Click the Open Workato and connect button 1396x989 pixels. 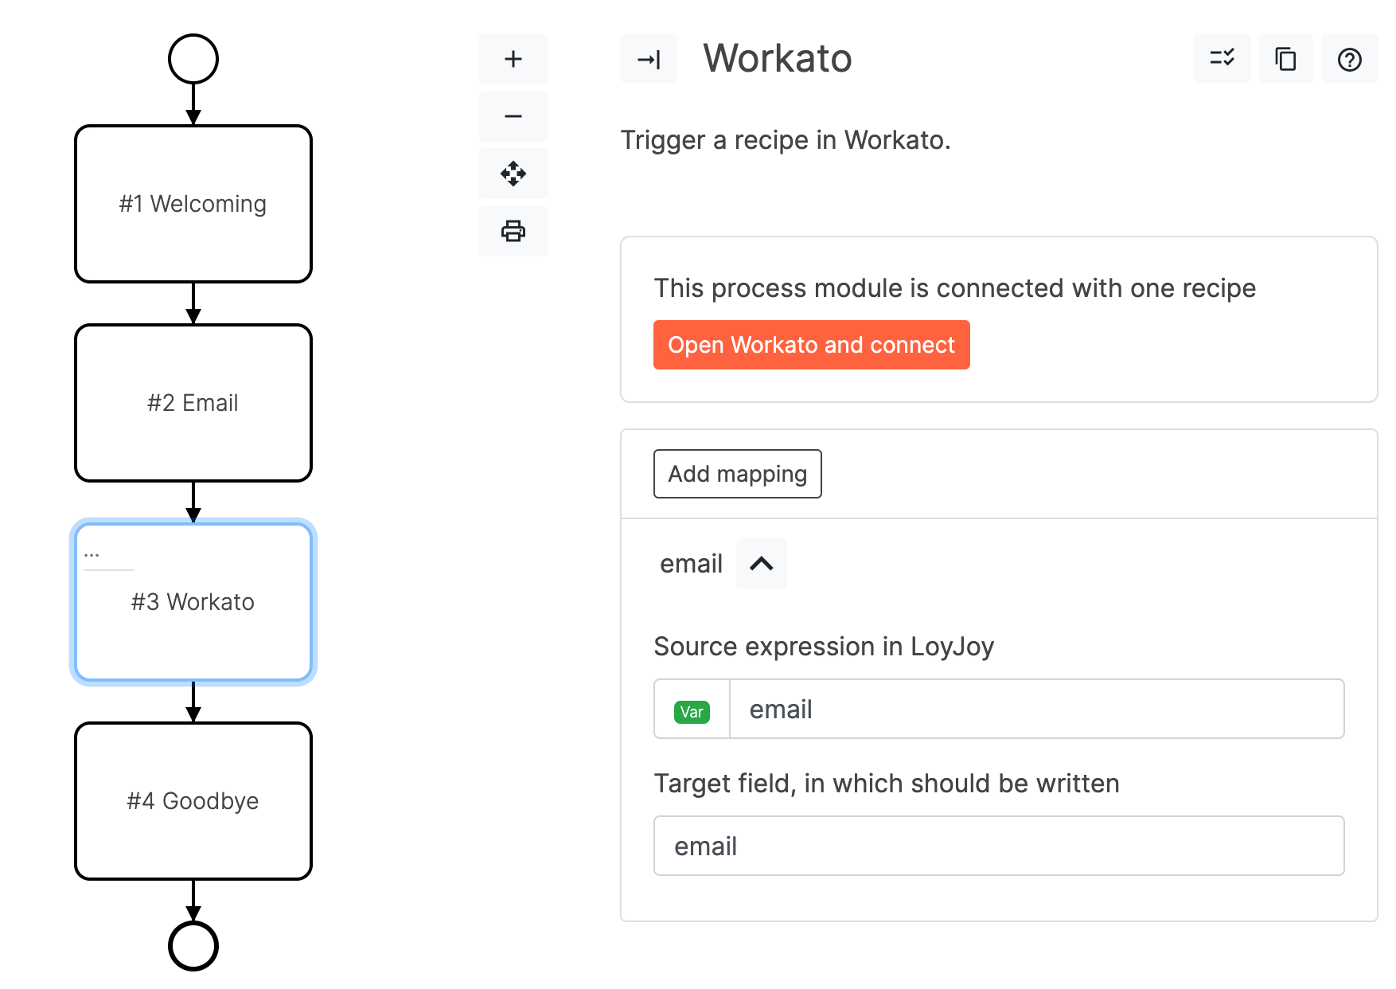[811, 345]
